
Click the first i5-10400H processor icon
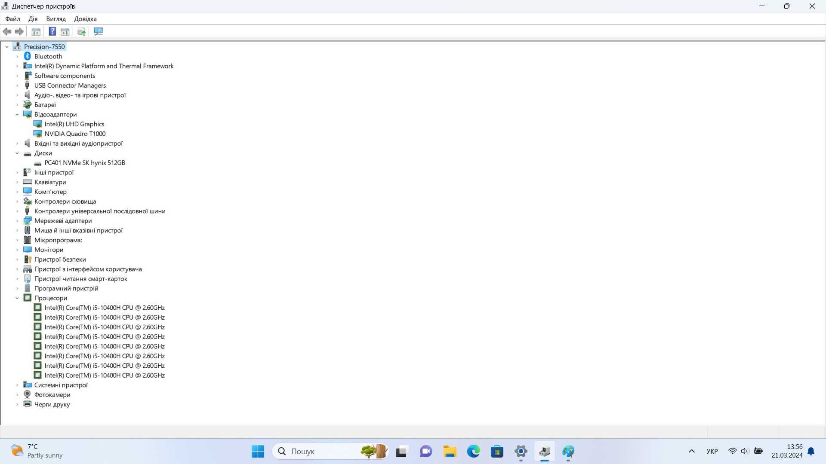38,308
